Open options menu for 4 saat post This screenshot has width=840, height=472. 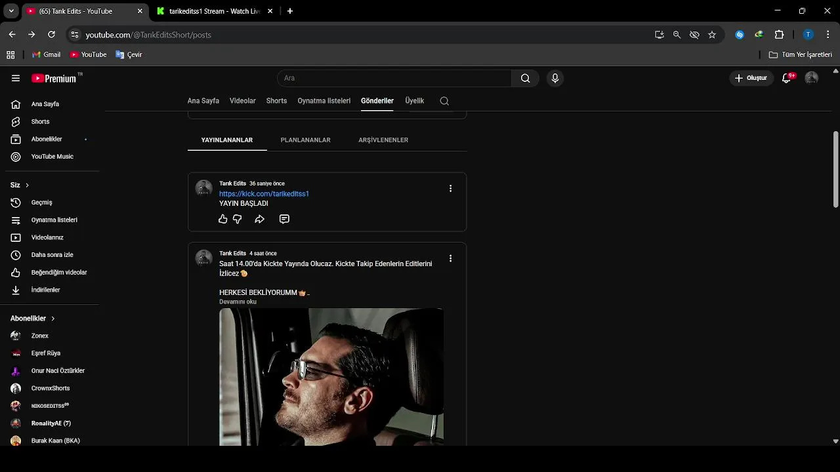coord(450,258)
